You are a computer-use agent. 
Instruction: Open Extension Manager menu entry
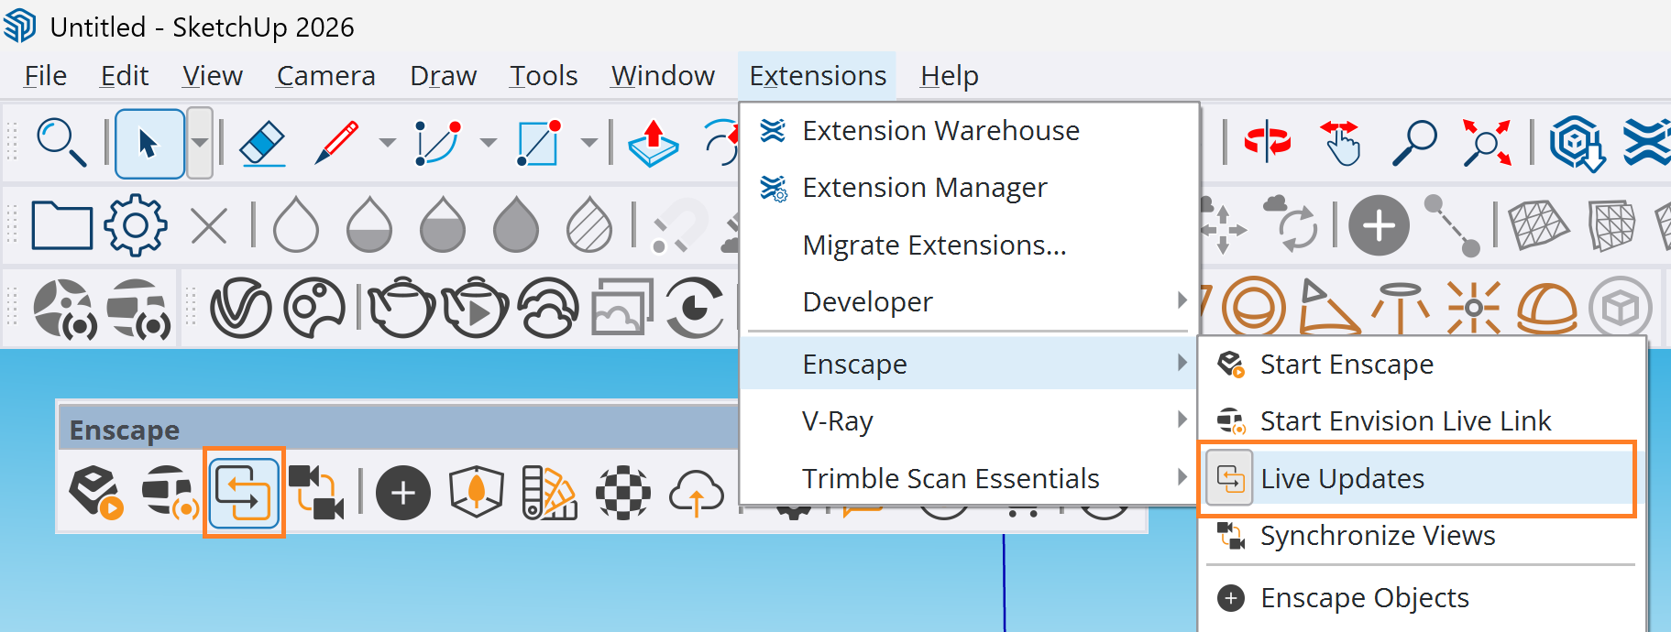970,188
